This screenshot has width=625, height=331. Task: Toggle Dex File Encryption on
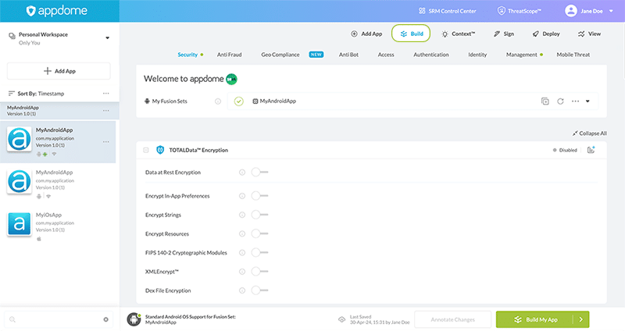coord(259,290)
